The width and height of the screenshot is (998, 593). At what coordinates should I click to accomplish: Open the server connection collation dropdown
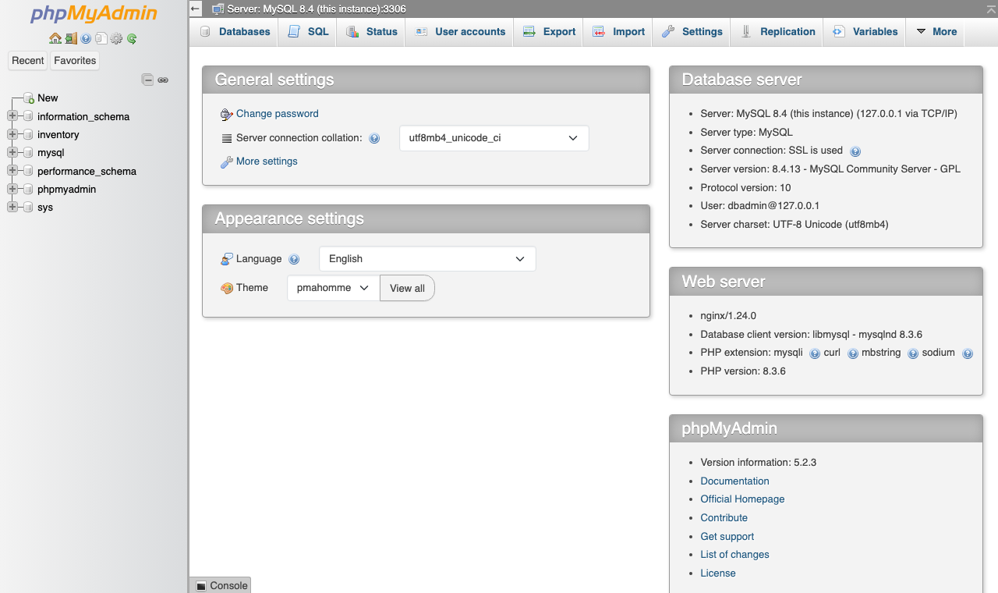pos(494,138)
